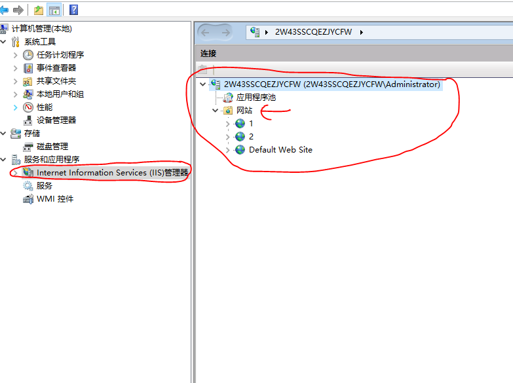Select Internet Information Services (IIS)管理器
513x383 pixels.
click(x=113, y=173)
